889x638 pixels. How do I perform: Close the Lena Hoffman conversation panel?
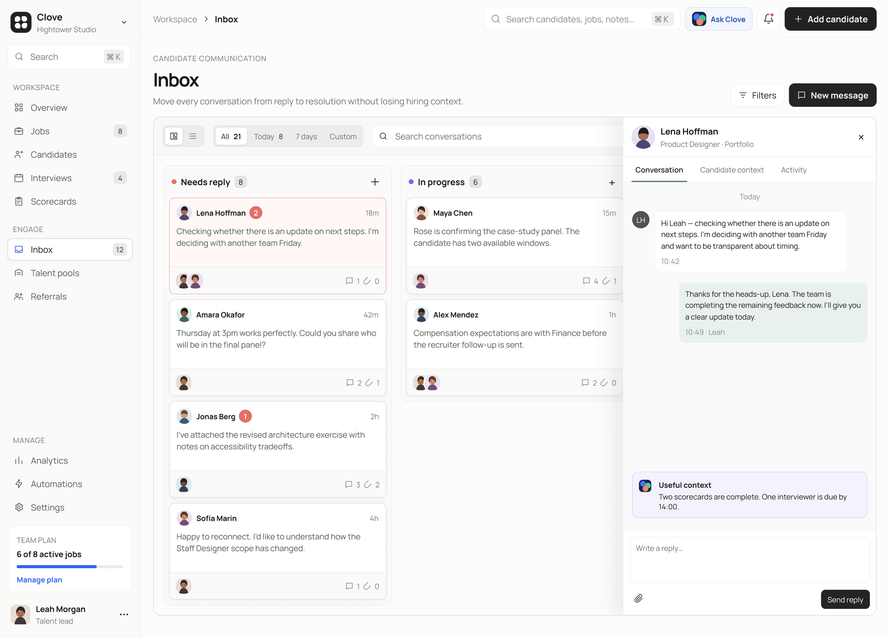point(861,137)
